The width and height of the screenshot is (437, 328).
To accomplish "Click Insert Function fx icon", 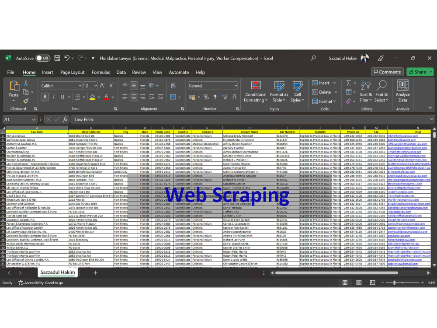I will 65,119.
